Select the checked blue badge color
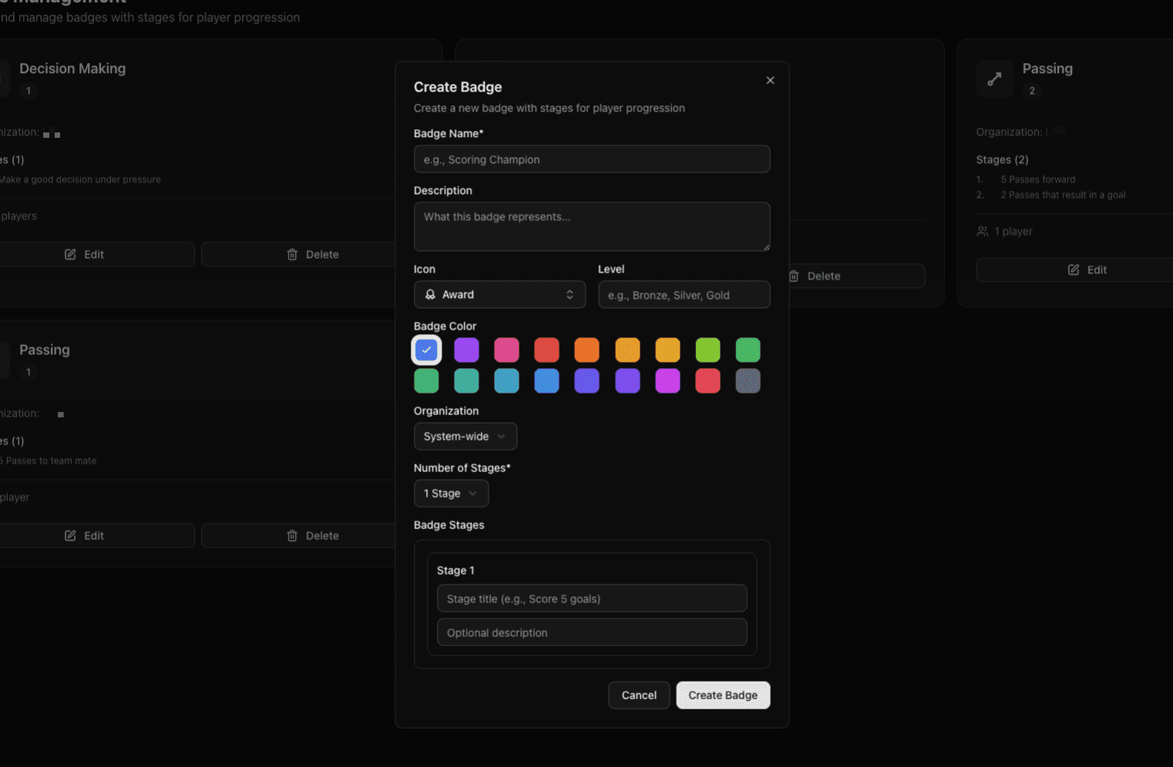The width and height of the screenshot is (1173, 767). click(426, 350)
